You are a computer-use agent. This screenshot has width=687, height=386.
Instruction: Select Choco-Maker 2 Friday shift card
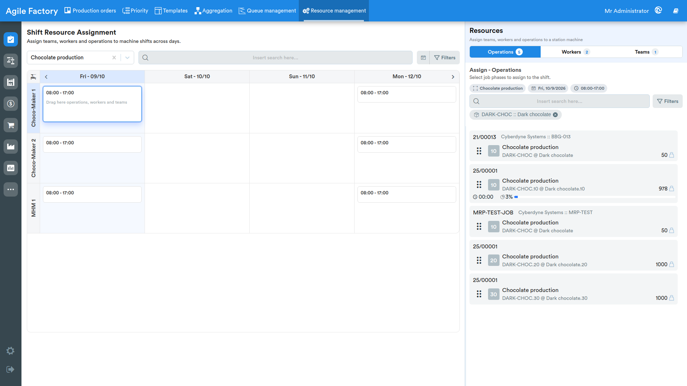point(92,144)
